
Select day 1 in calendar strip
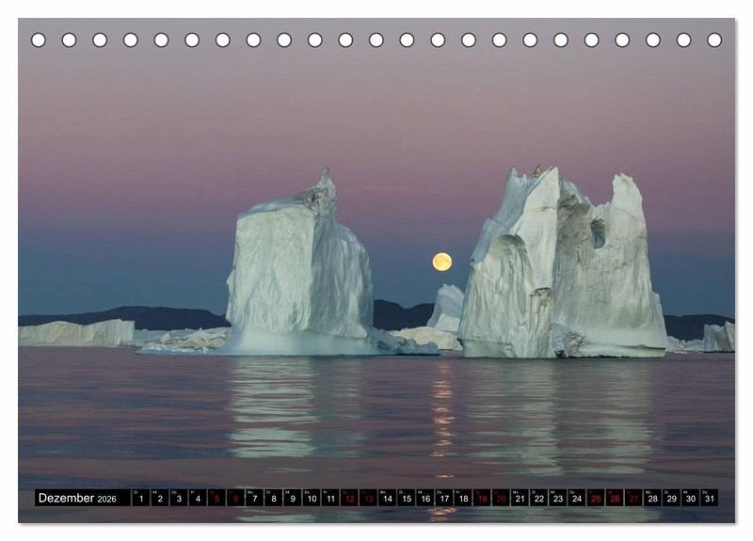(140, 498)
